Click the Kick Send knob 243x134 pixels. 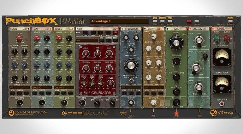(82, 103)
